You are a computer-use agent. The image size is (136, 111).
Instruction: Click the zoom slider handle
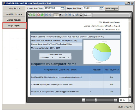click(96, 100)
